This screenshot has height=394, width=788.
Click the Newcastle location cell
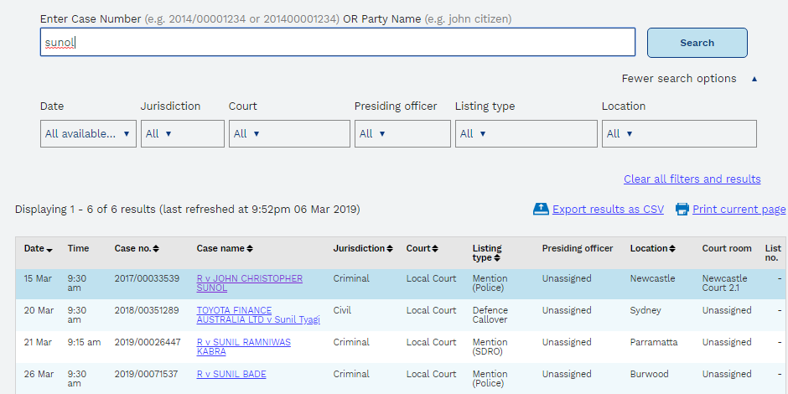point(652,278)
